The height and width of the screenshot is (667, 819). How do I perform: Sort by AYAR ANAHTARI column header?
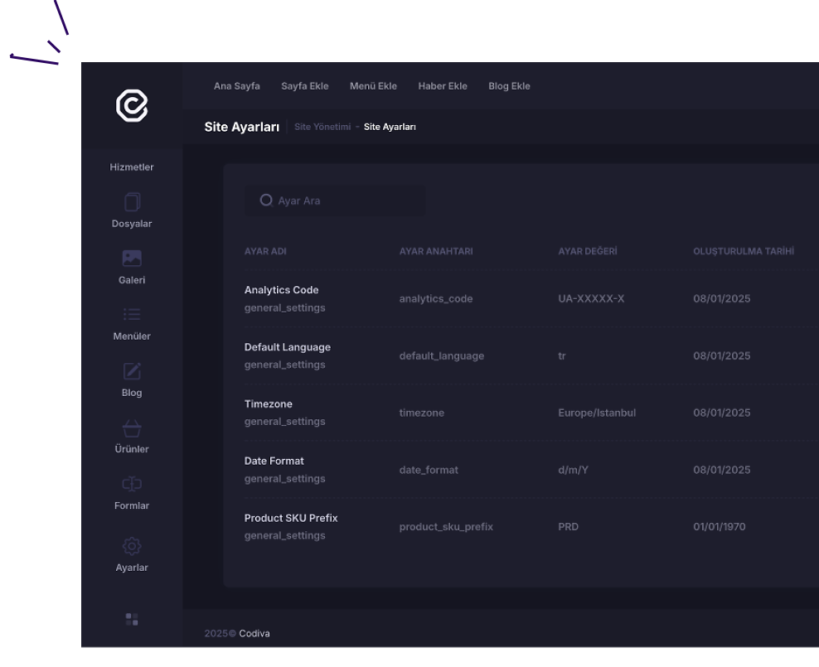pos(436,251)
